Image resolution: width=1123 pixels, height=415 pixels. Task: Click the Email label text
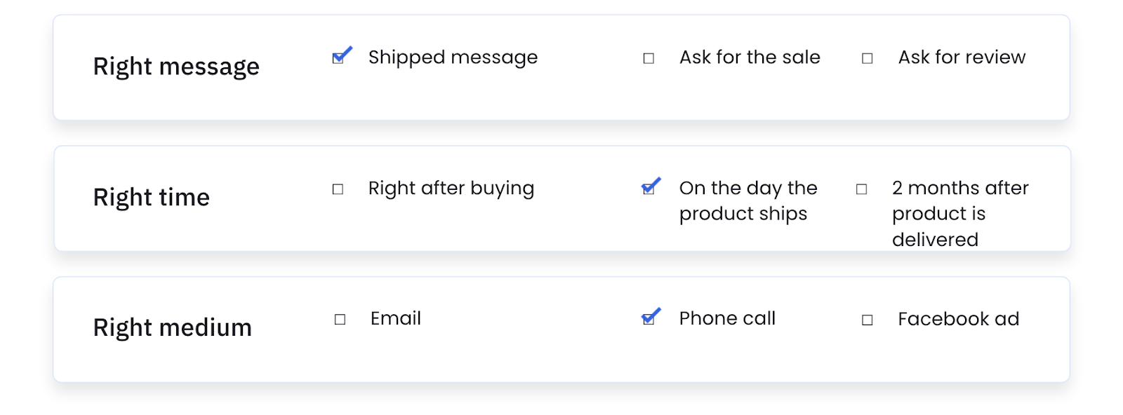pos(396,319)
